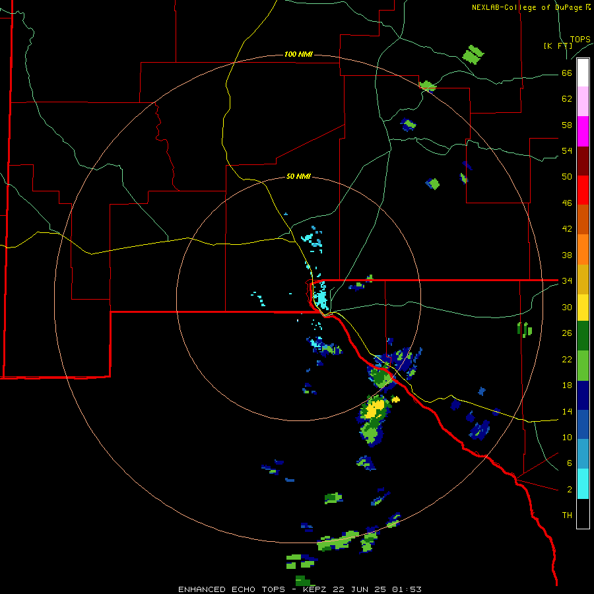Click the black TH threshold swatch
The height and width of the screenshot is (594, 594).
point(583,513)
